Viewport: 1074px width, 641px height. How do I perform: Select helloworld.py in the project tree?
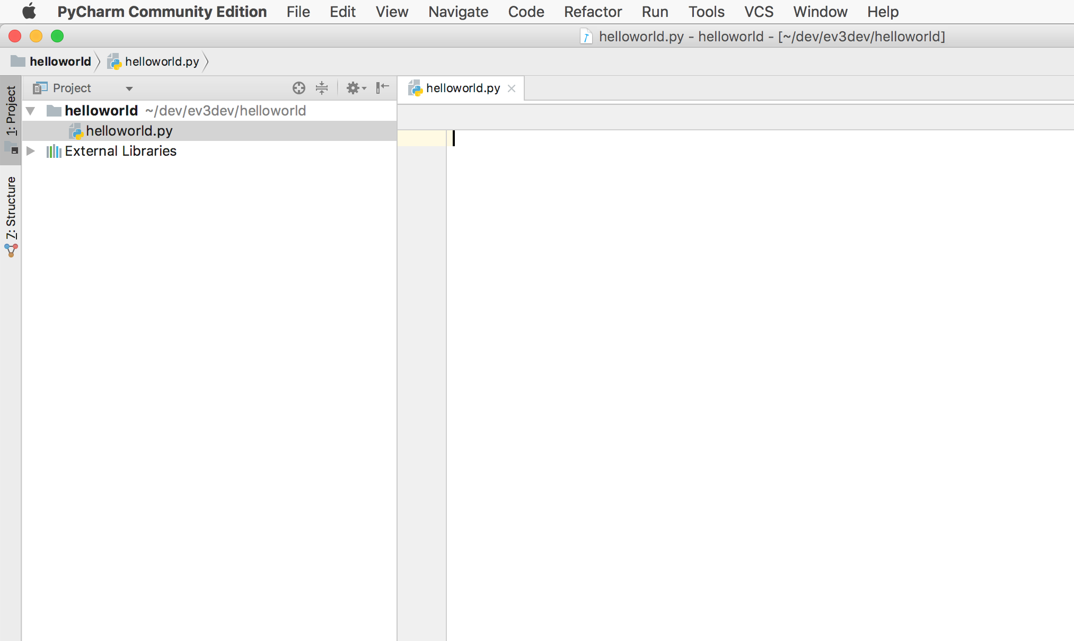(x=129, y=131)
